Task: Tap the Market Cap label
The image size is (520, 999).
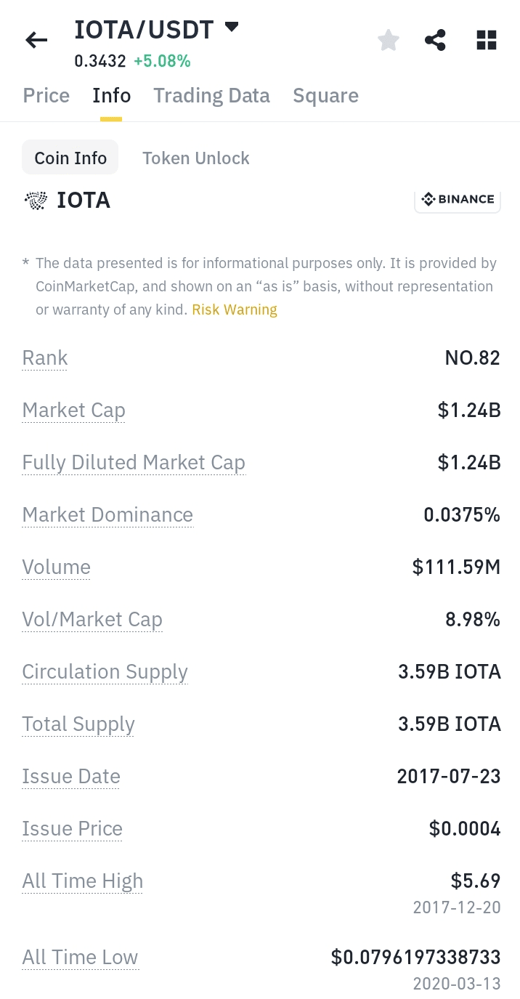Action: click(74, 410)
